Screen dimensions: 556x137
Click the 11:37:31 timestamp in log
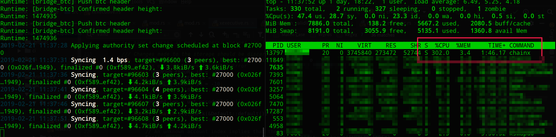pyautogui.click(x=53, y=60)
